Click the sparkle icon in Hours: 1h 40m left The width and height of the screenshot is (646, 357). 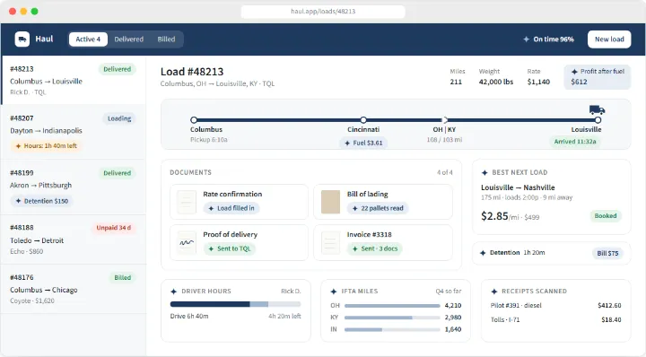pyautogui.click(x=18, y=146)
